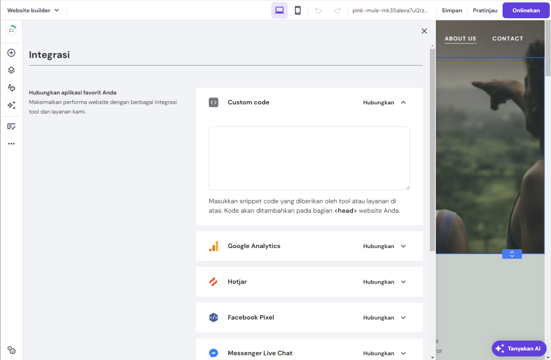Screen dimensions: 551x360
Task: Open the AI tools sparkles icon
Action: coord(11,105)
